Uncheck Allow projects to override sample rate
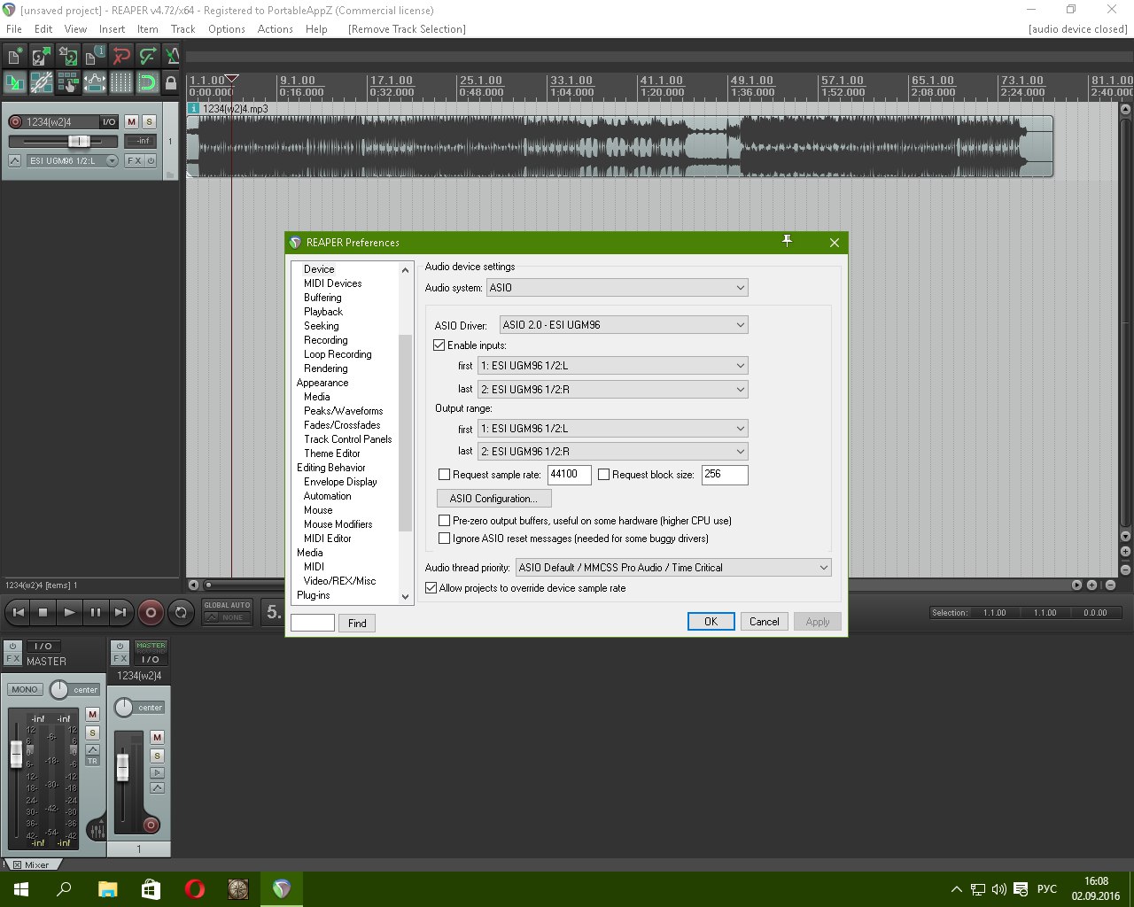1134x907 pixels. (431, 588)
